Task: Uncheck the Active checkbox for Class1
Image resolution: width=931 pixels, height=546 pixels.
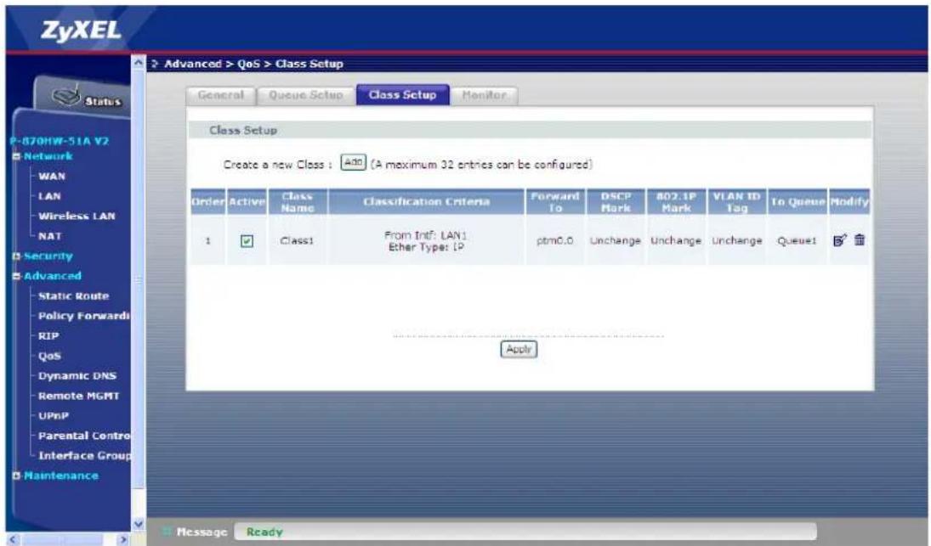Action: (247, 240)
